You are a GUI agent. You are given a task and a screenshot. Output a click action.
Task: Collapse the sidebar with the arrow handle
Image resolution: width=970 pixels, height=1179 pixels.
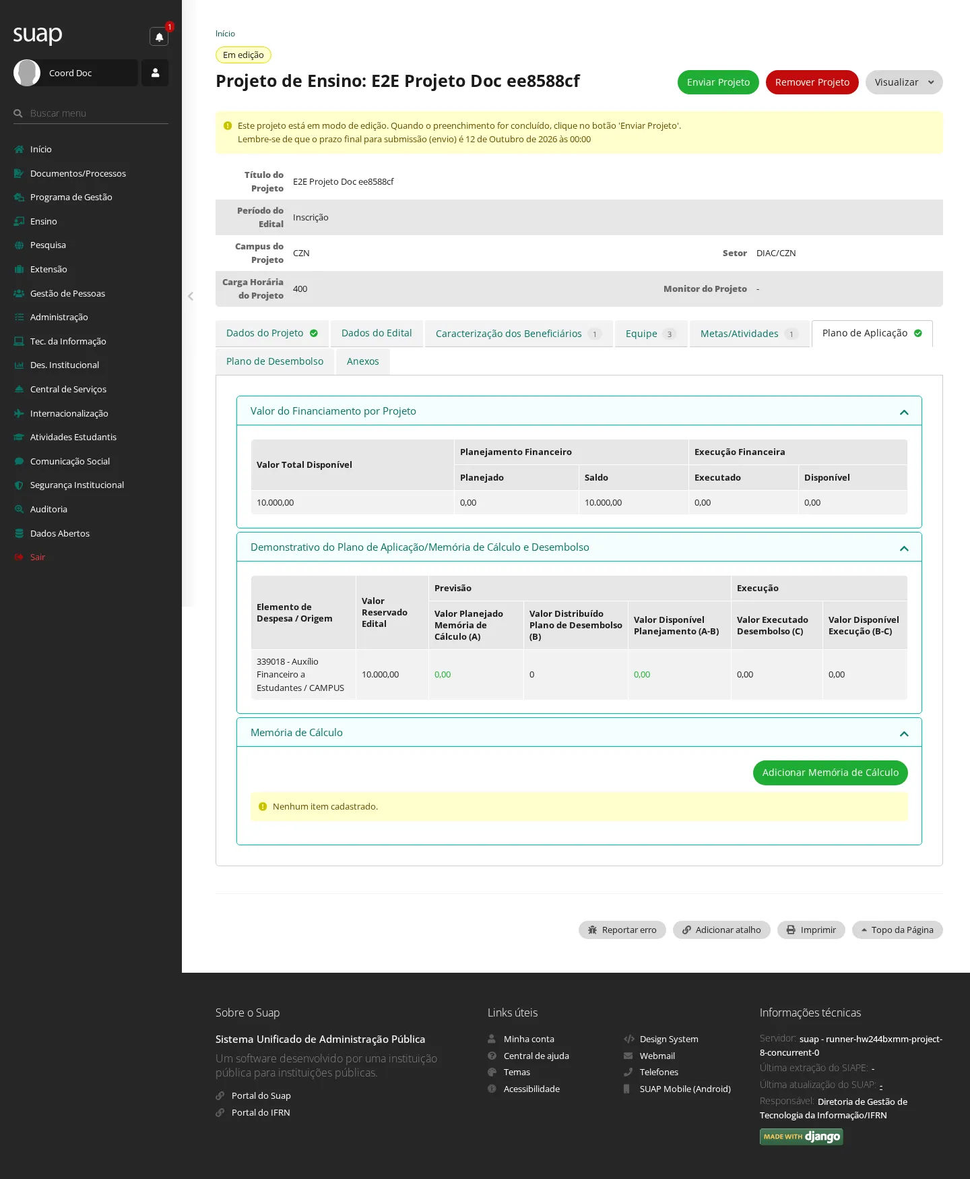click(x=191, y=296)
